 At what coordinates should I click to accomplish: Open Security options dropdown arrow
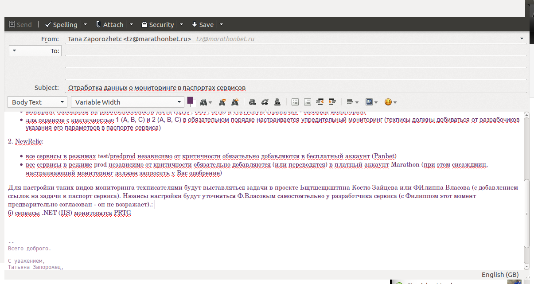183,24
